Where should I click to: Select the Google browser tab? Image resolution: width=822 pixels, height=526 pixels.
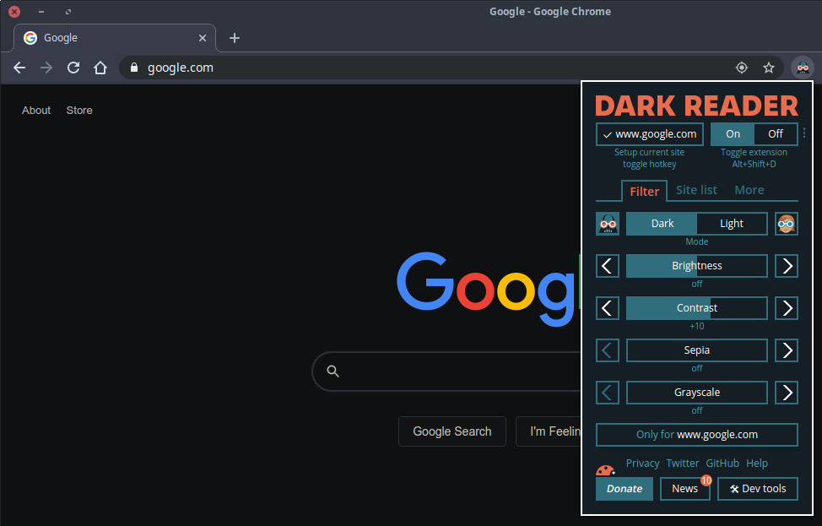pos(115,38)
